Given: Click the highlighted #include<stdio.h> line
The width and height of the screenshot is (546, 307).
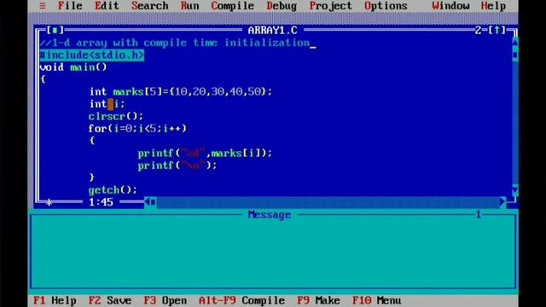Looking at the screenshot, I should (x=92, y=55).
